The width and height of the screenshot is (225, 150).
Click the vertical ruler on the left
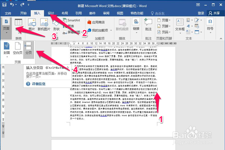pyautogui.click(x=3, y=101)
